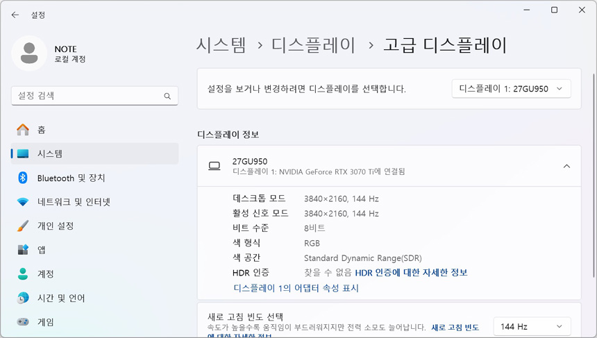Click the 설정 검색 input field
The height and width of the screenshot is (338, 597).
87,96
